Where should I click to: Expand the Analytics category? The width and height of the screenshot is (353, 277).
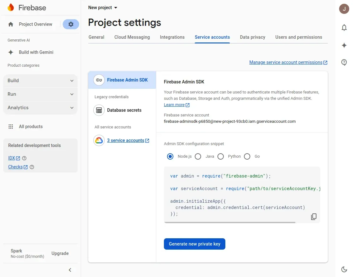[x=40, y=108]
